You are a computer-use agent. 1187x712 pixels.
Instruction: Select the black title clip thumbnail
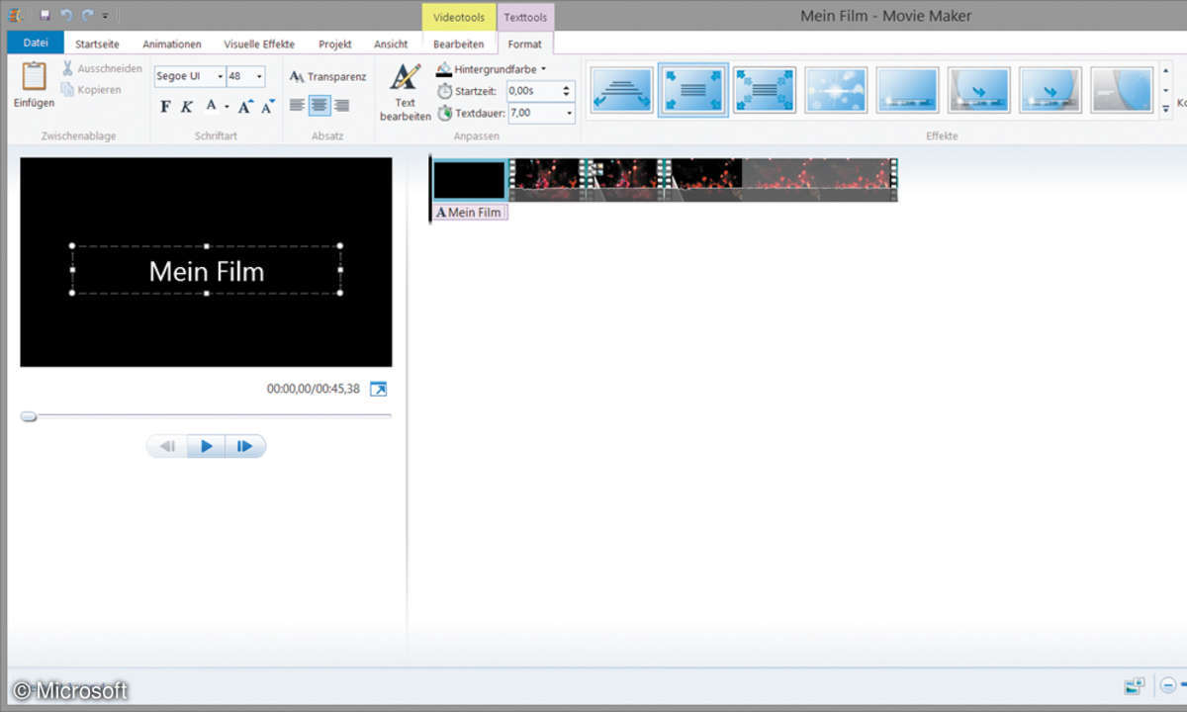click(470, 180)
